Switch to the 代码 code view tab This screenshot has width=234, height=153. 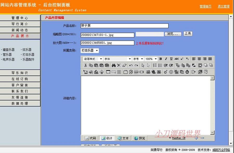click(x=90, y=138)
